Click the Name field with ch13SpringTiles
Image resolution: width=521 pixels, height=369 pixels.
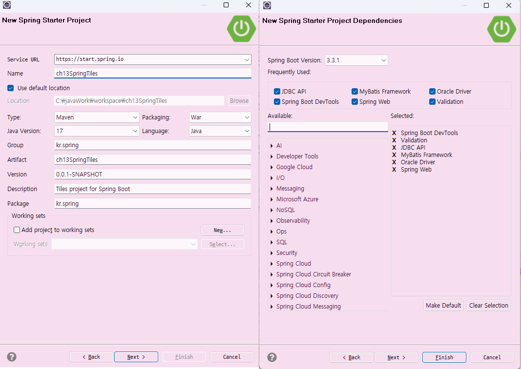pos(152,73)
